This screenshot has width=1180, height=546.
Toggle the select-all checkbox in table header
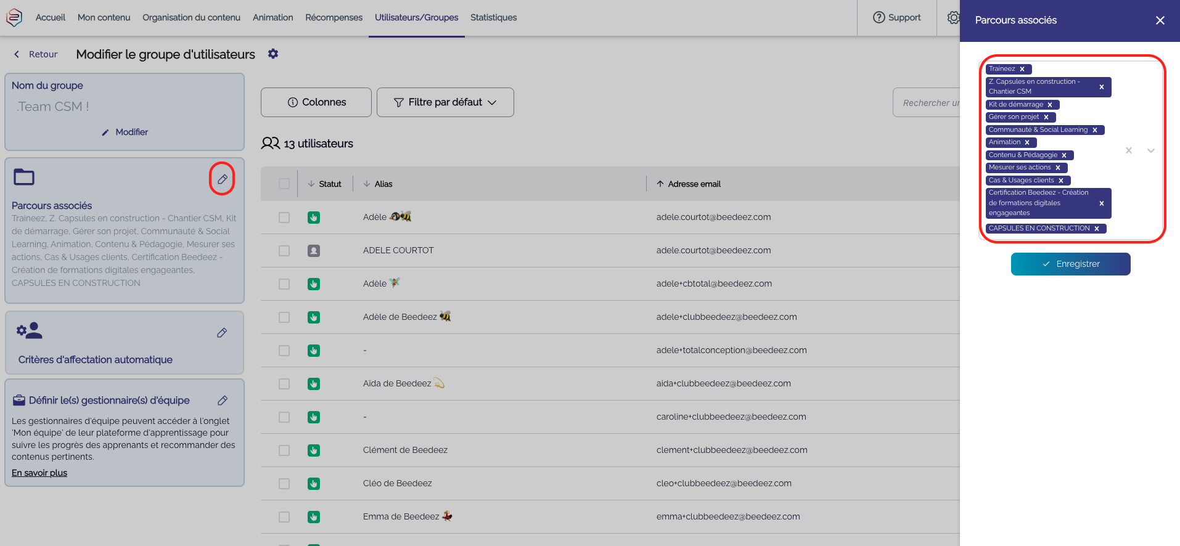284,184
